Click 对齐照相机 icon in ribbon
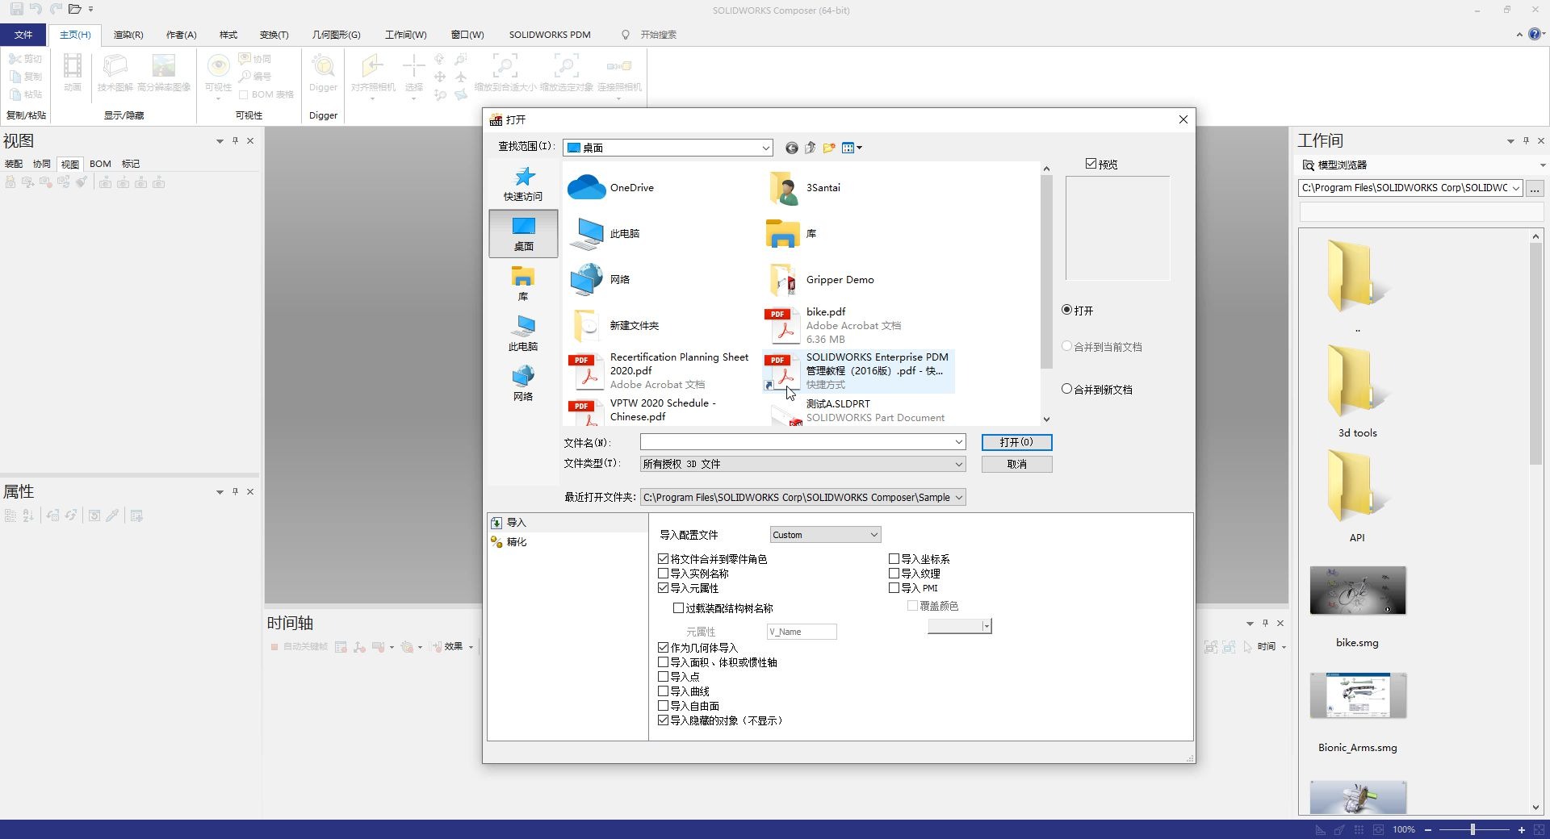1550x839 pixels. [373, 76]
